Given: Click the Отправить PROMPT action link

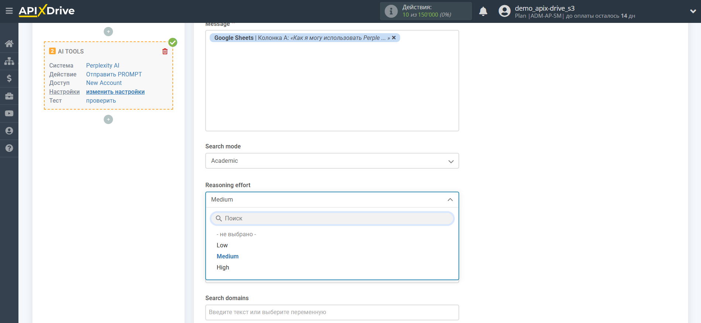Looking at the screenshot, I should tap(114, 74).
